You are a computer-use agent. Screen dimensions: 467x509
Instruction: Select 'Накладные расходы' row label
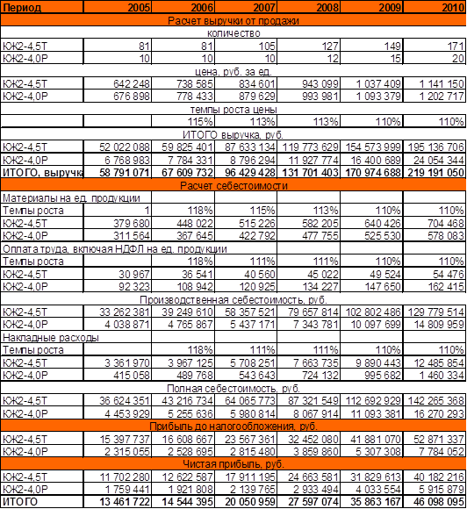(x=50, y=337)
